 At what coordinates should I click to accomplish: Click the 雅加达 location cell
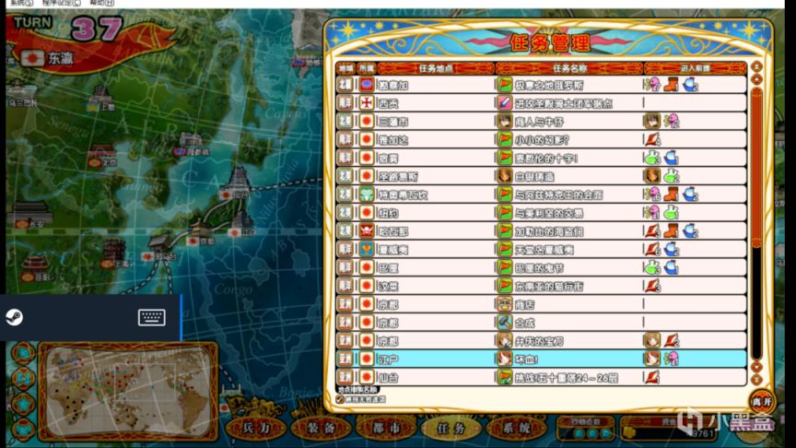pyautogui.click(x=436, y=140)
